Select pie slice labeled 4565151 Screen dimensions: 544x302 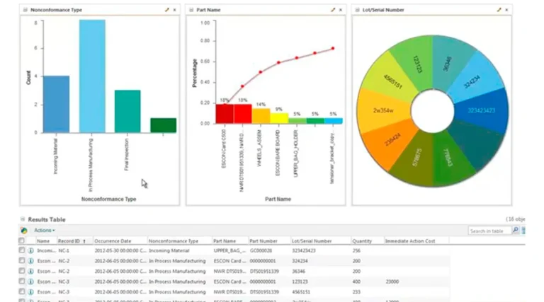pyautogui.click(x=393, y=82)
